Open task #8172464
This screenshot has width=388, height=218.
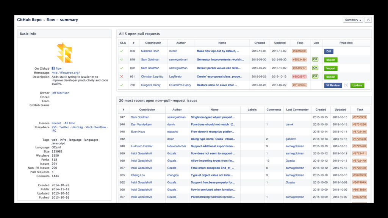[299, 85]
